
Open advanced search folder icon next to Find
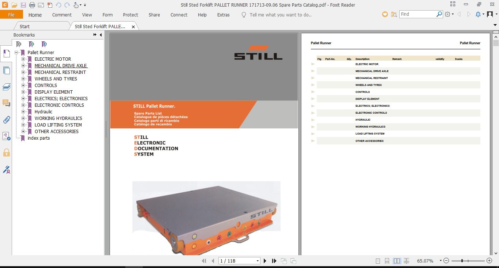(x=394, y=14)
